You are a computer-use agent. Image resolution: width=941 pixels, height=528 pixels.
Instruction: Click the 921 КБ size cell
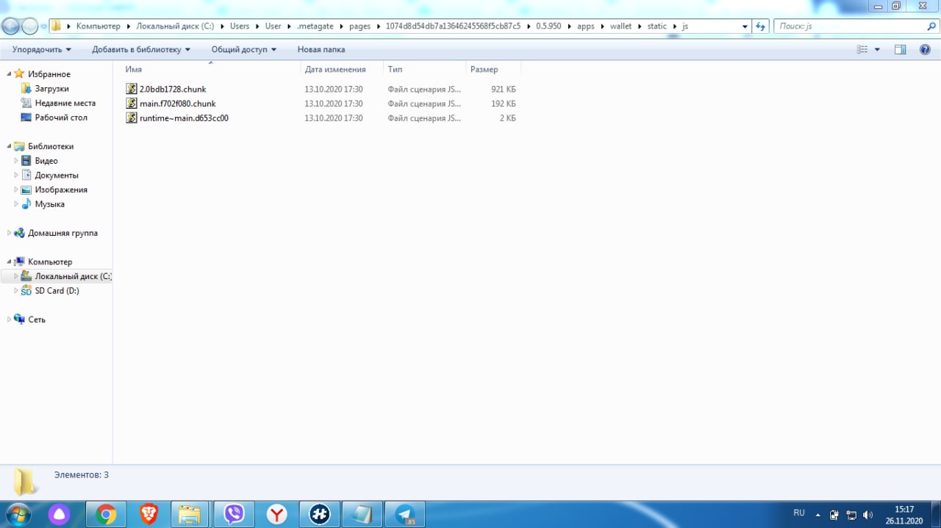pos(504,89)
